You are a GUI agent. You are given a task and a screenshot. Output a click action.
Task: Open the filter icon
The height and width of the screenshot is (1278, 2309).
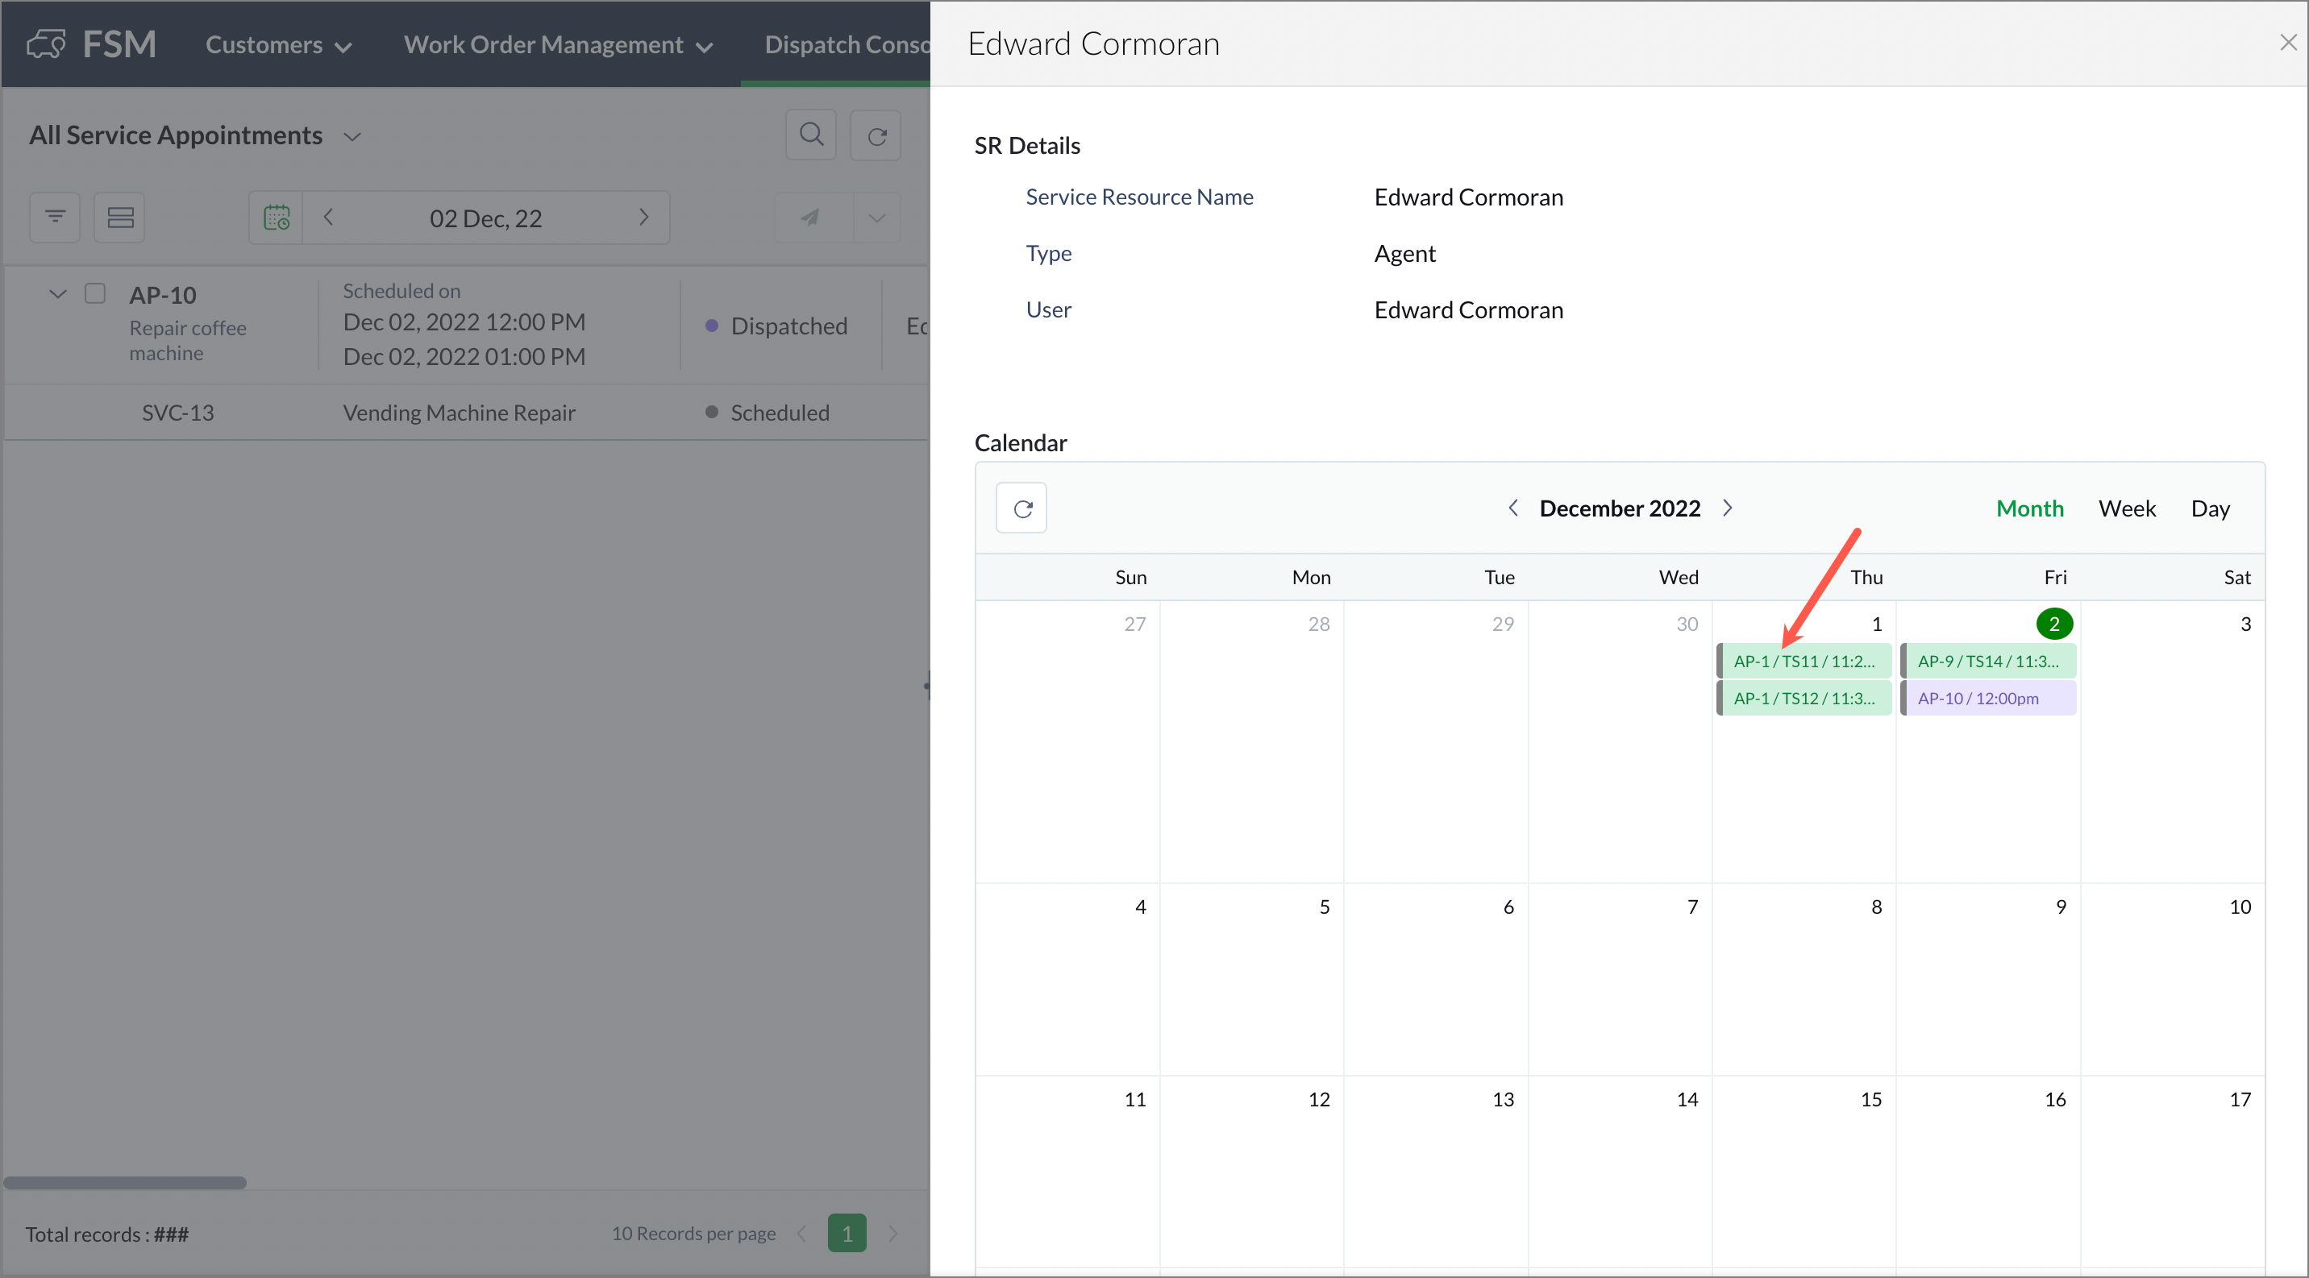[x=55, y=217]
